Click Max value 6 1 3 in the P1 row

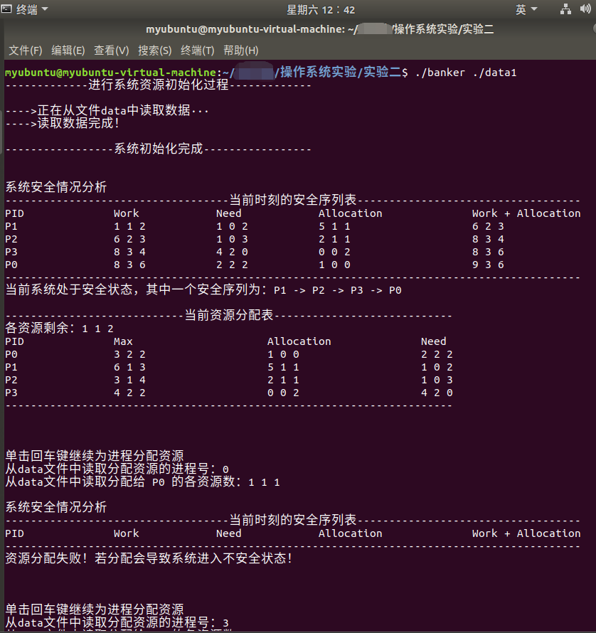(129, 368)
